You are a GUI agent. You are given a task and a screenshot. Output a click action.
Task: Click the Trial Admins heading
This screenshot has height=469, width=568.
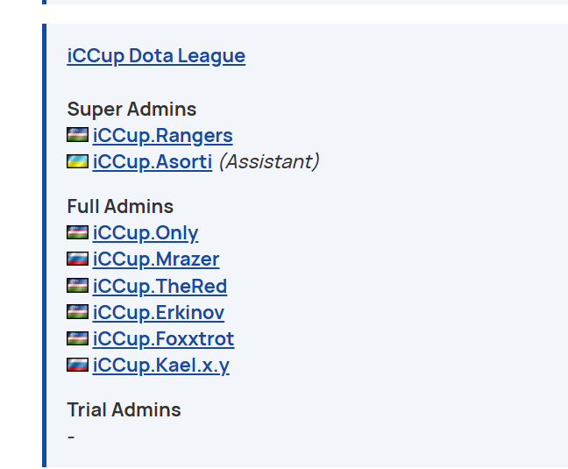click(124, 409)
